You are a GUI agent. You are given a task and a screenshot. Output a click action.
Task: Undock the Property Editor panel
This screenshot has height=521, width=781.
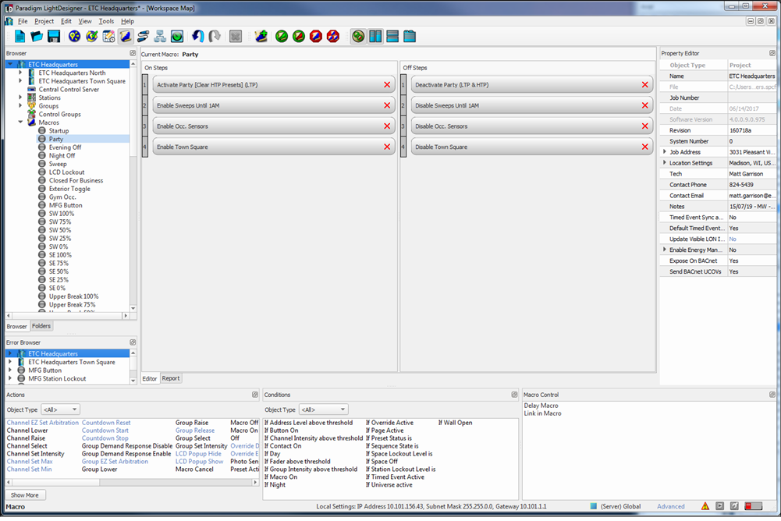[772, 53]
